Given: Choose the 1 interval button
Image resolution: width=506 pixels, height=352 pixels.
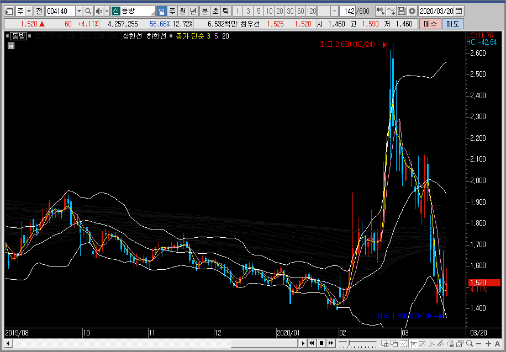Looking at the screenshot, I should [x=238, y=11].
